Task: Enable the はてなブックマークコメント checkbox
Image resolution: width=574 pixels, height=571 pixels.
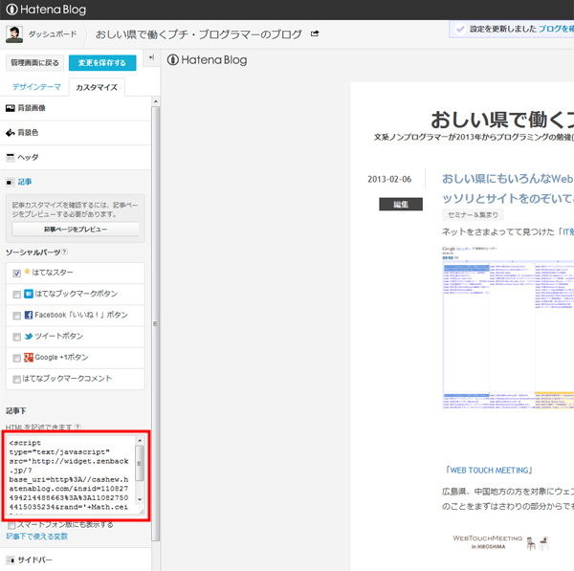Action: (x=16, y=380)
